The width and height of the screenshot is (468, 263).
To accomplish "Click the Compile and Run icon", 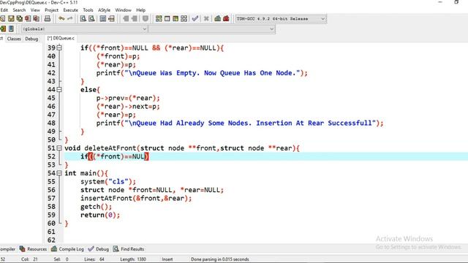I will click(175, 19).
